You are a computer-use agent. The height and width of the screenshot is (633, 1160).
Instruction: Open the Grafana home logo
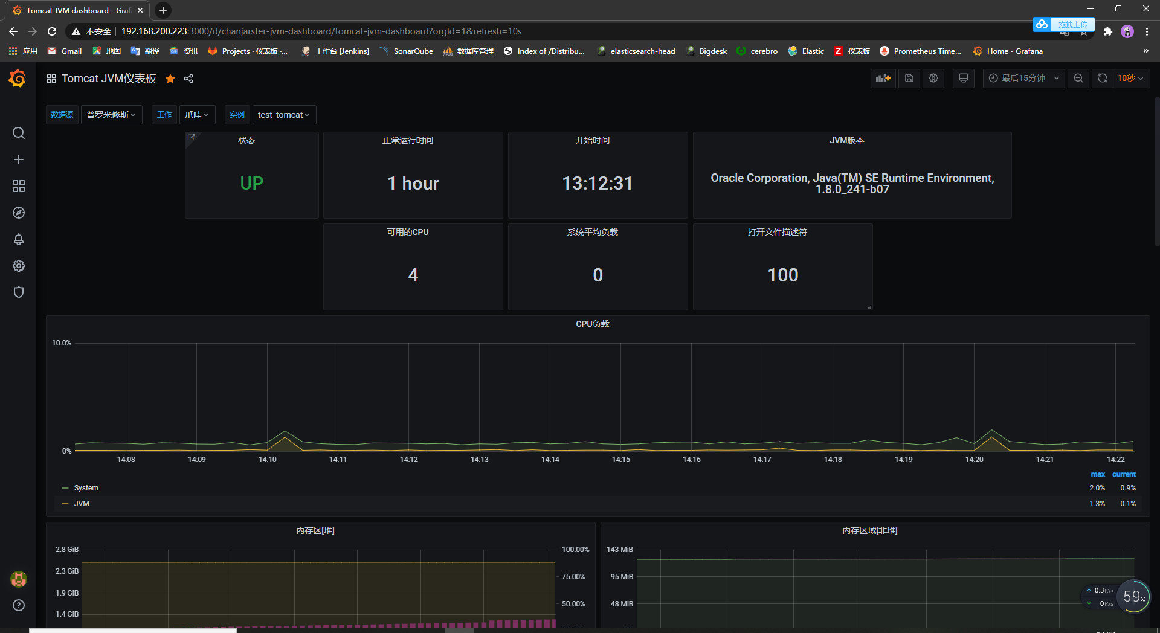click(x=18, y=79)
